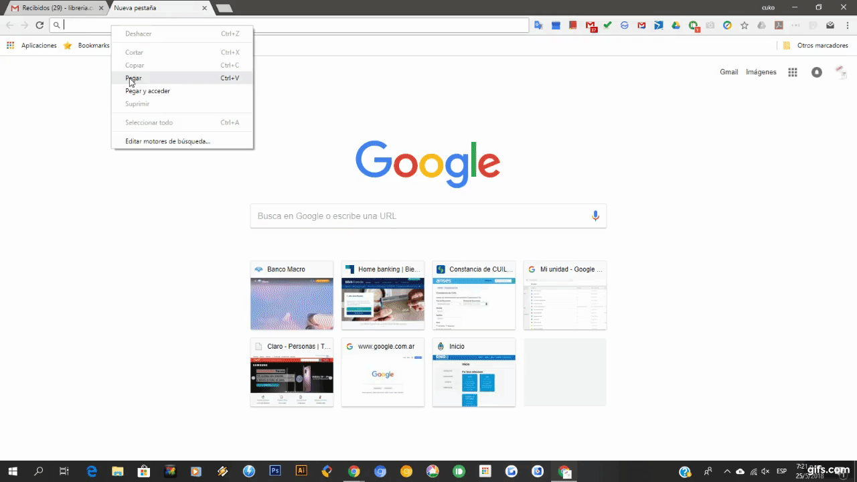The height and width of the screenshot is (482, 857).
Task: Open the Bookmarks folder in bookmarks bar
Action: click(86, 46)
